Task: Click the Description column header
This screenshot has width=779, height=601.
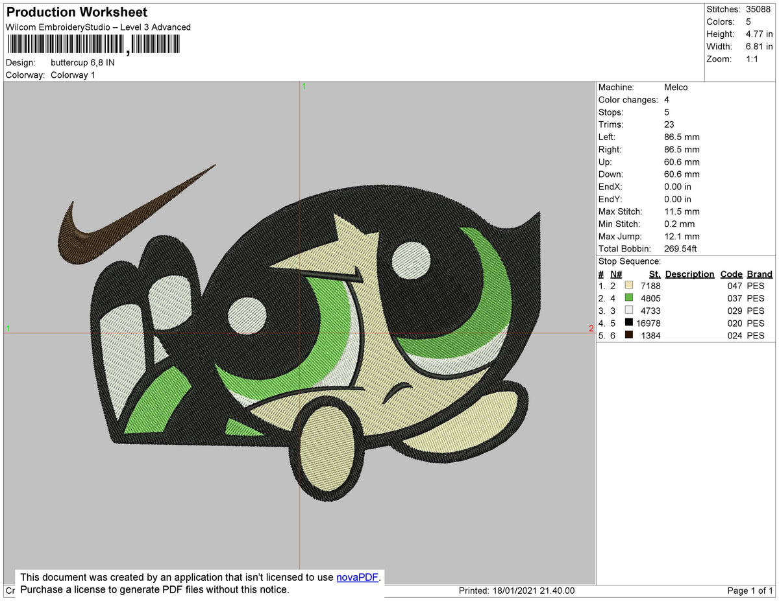Action: [689, 274]
